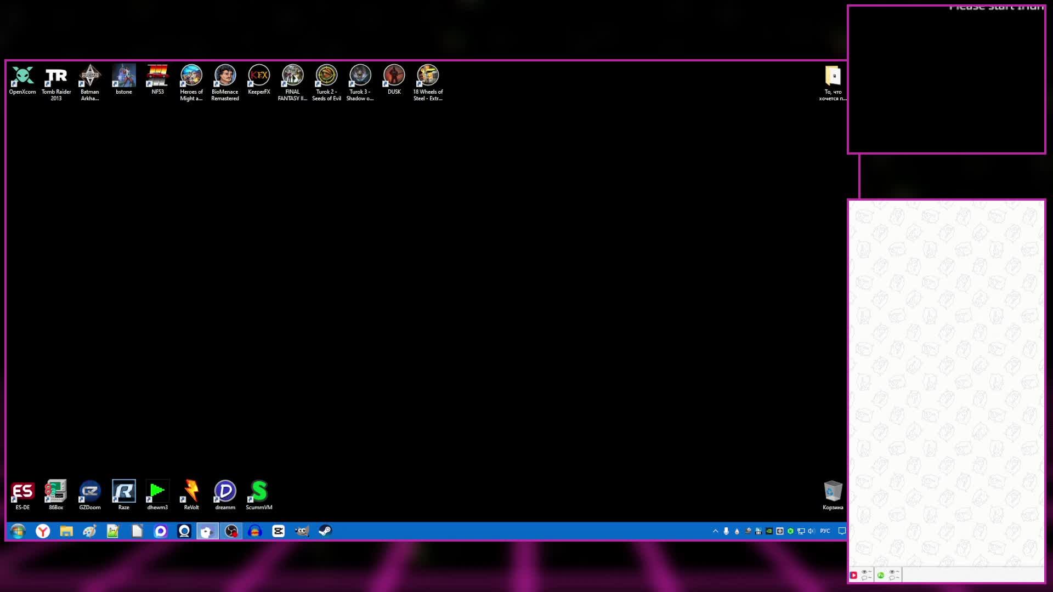Open the GZDoom shortcut icon
1053x592 pixels.
(90, 492)
